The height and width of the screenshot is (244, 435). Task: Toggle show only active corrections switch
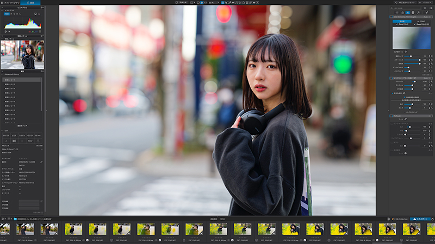pyautogui.click(x=431, y=8)
